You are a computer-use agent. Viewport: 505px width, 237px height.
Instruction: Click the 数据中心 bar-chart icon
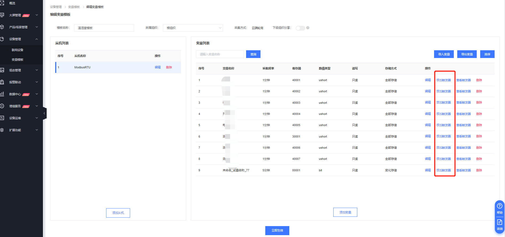click(2, 94)
